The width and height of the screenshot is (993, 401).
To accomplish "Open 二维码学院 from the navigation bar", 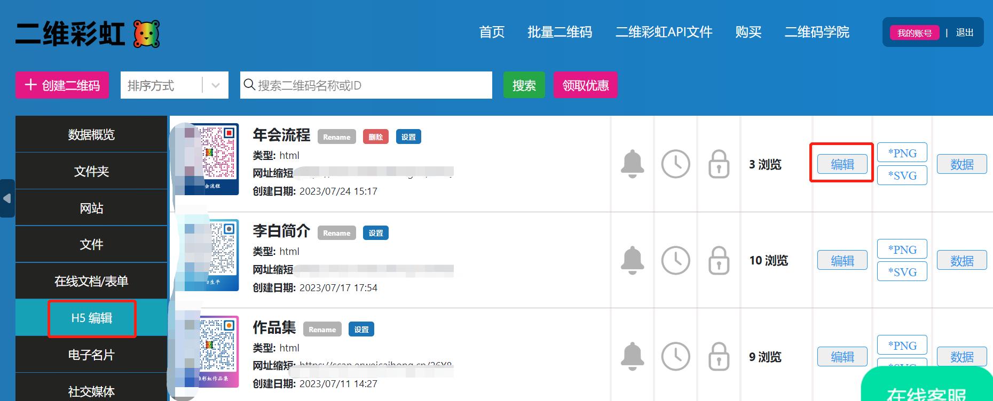I will [816, 33].
